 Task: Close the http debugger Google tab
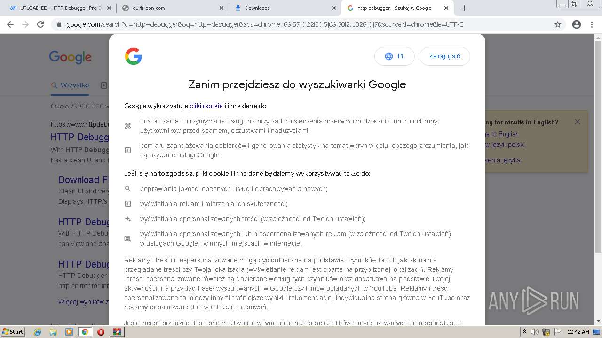[446, 8]
